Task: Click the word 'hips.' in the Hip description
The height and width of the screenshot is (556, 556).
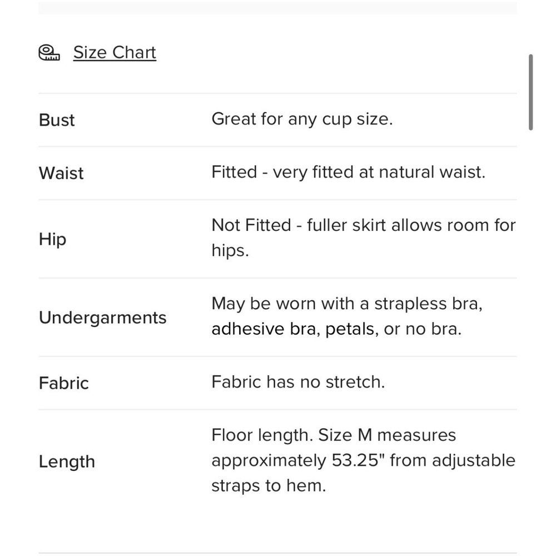Action: [230, 251]
